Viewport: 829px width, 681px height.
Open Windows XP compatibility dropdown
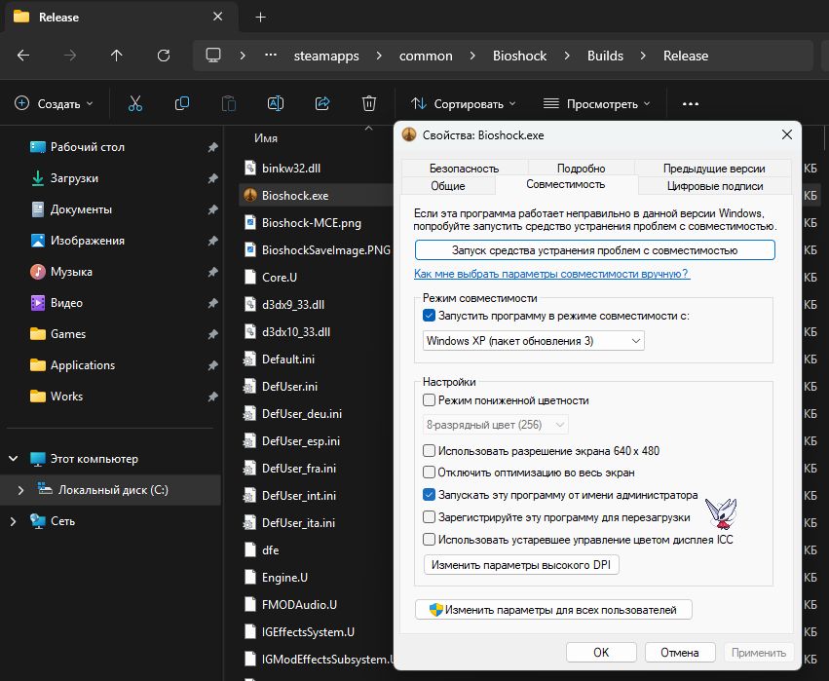[x=534, y=341]
